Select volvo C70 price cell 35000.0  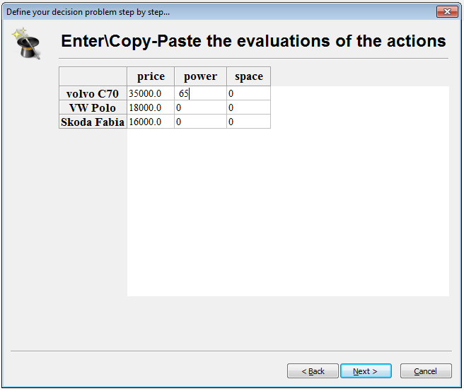[x=151, y=93]
